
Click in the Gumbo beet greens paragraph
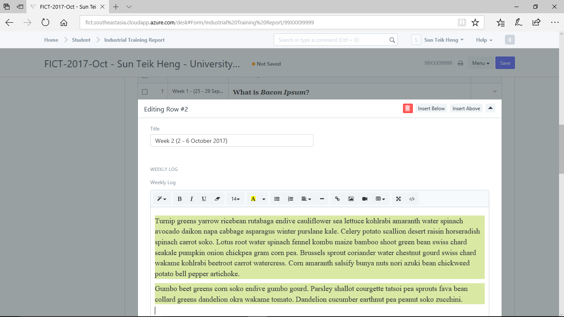(x=320, y=294)
